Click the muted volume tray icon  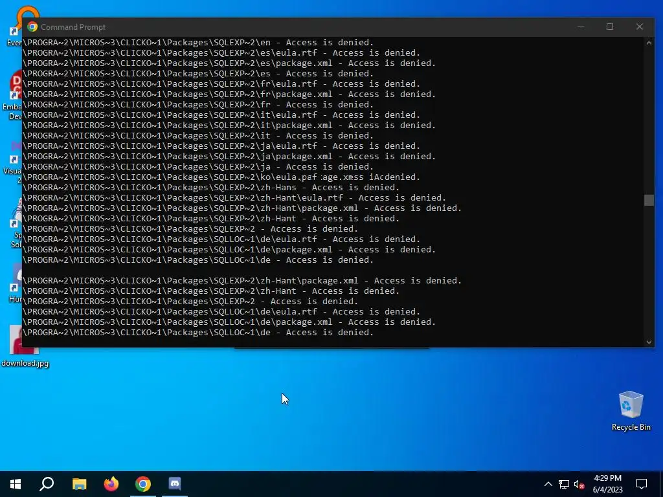click(x=579, y=484)
